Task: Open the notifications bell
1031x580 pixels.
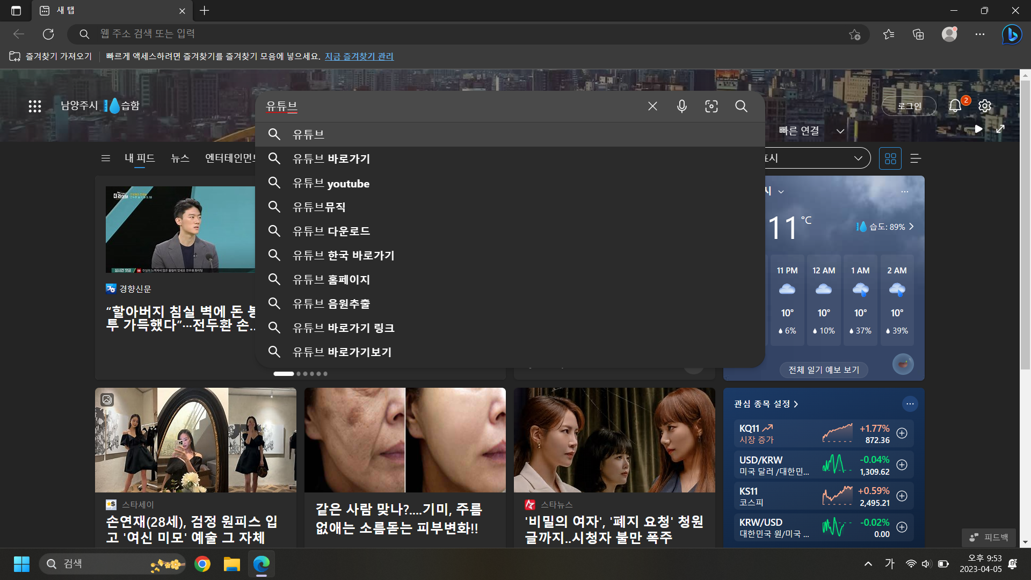Action: coord(955,106)
